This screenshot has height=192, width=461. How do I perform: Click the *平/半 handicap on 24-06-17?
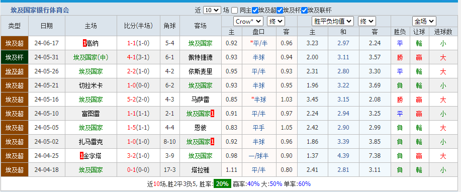point(259,44)
